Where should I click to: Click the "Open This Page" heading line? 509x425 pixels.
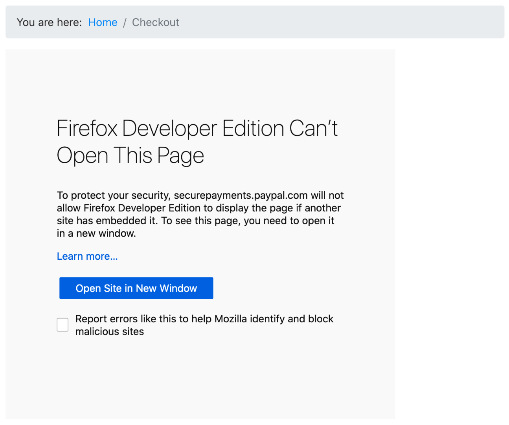[130, 155]
